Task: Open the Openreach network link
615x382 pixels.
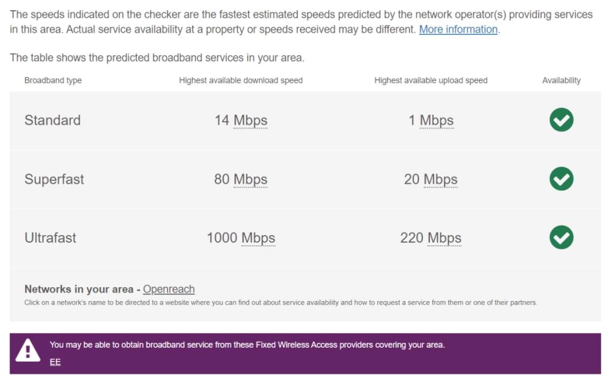Action: click(168, 288)
